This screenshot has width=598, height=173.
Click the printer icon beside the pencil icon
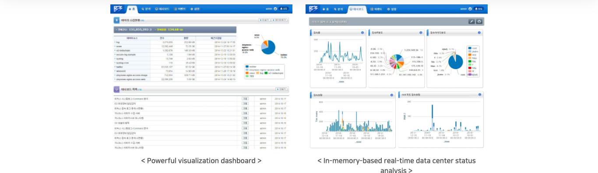pos(479,21)
